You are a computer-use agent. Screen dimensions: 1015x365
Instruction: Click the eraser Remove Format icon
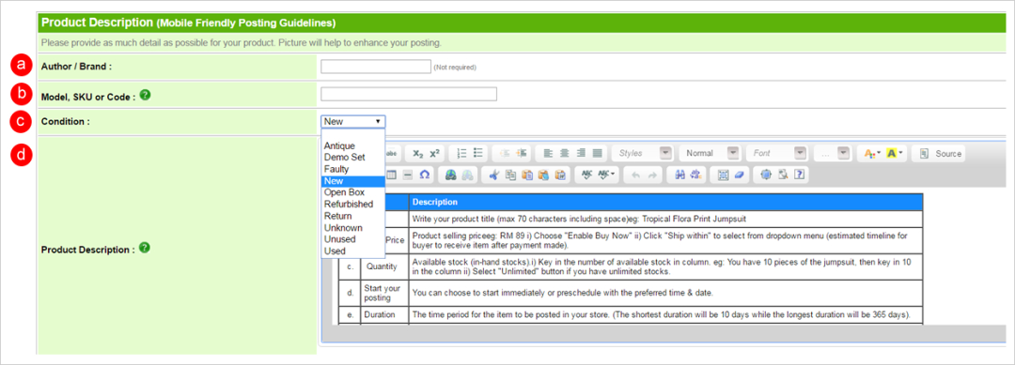pyautogui.click(x=741, y=175)
